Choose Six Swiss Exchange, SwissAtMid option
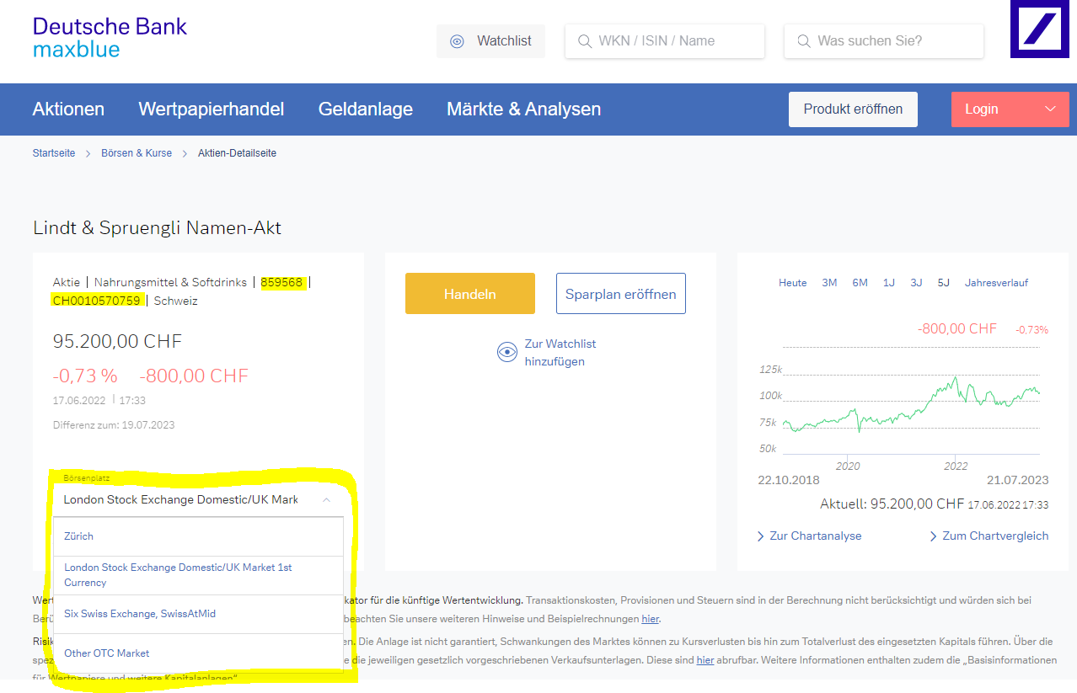Screen dimensions: 1077x693 140,614
